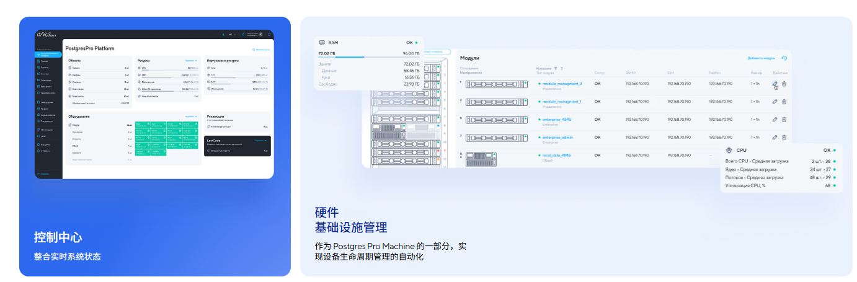Image resolution: width=857 pixels, height=282 pixels.
Task: Open the module_managment_1 link
Action: 562,101
